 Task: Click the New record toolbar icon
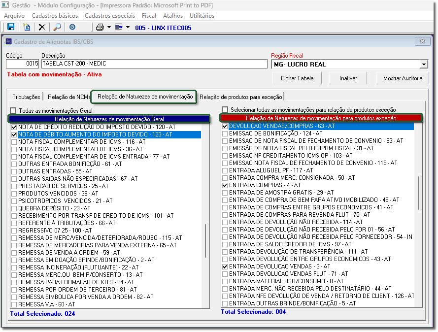pos(27,28)
